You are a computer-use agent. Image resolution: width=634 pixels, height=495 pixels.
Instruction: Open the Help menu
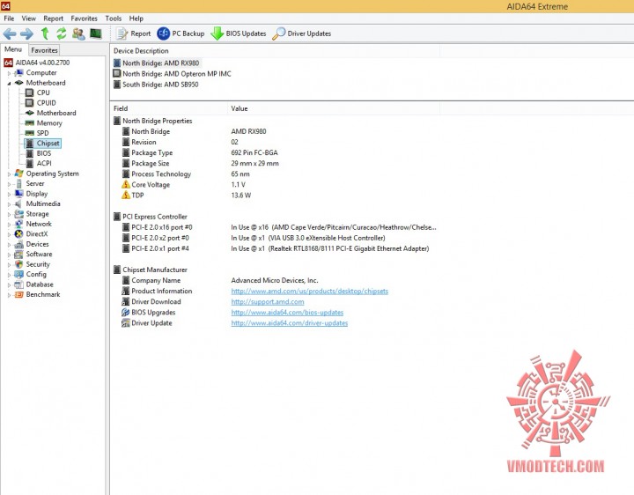point(136,18)
